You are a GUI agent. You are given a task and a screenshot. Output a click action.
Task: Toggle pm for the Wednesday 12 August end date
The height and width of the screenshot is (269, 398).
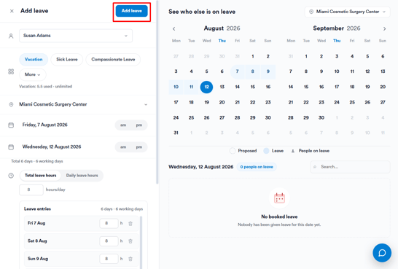point(138,147)
